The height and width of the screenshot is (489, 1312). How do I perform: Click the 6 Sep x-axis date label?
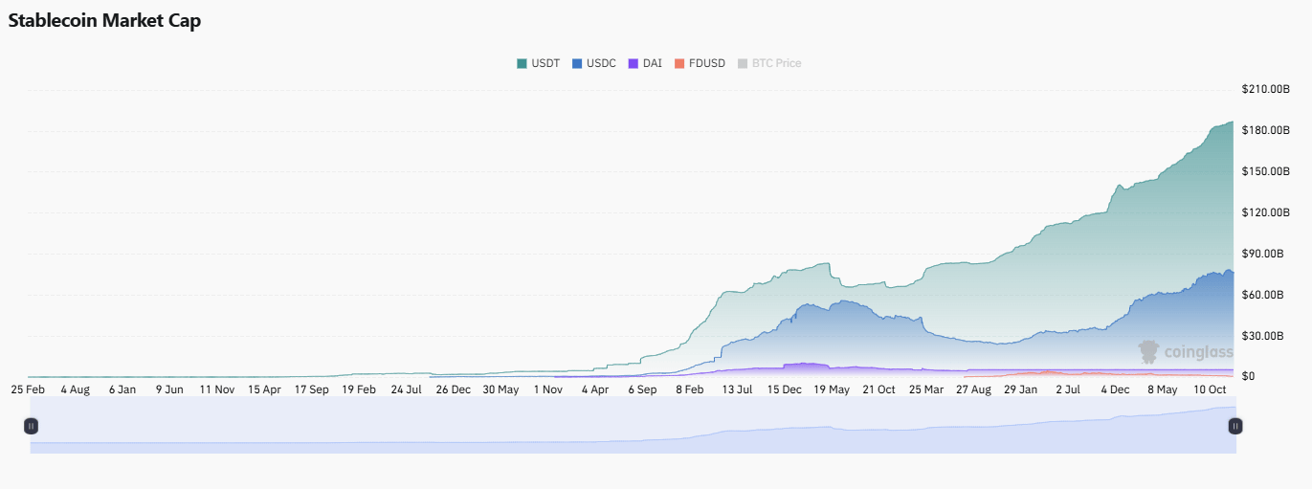coord(642,389)
